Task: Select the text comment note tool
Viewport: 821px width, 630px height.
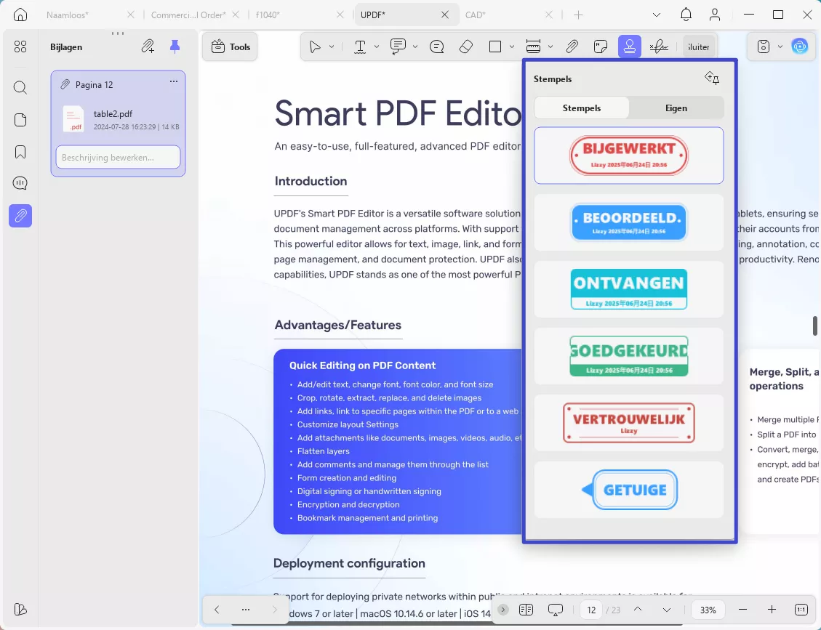Action: pyautogui.click(x=399, y=47)
